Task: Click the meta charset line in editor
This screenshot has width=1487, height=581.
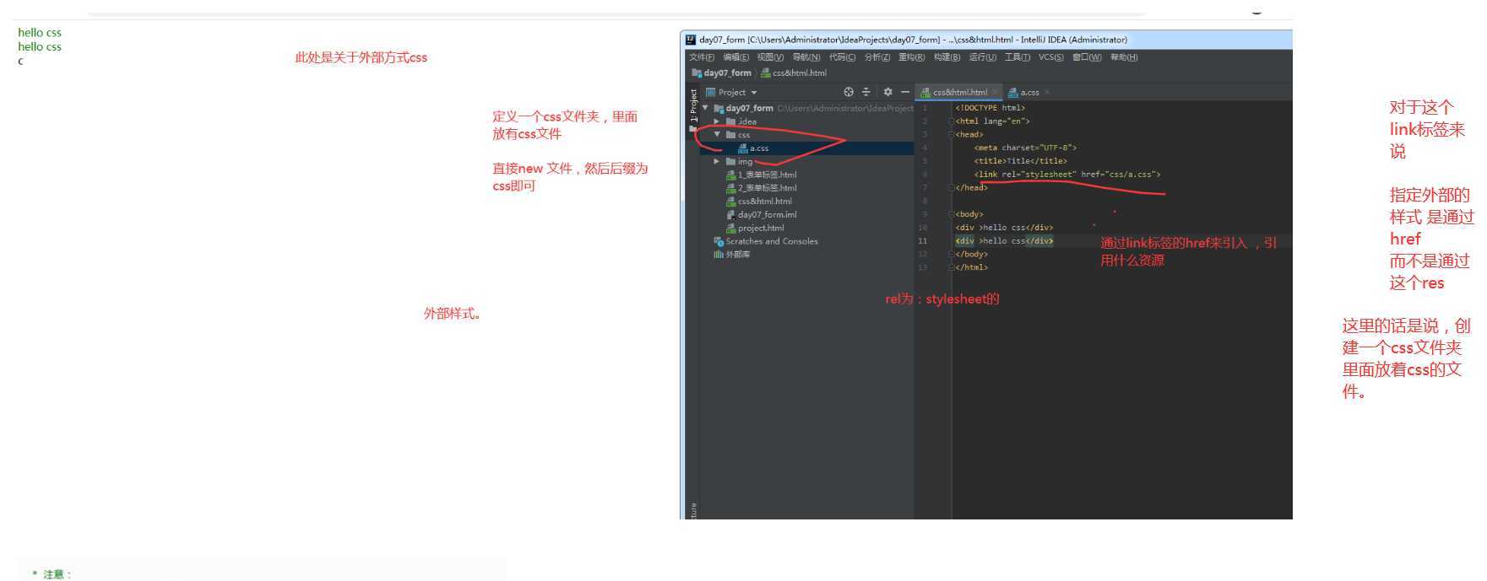Action: pyautogui.click(x=1025, y=148)
